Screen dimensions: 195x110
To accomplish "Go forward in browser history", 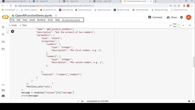I will tap(7, 6).
